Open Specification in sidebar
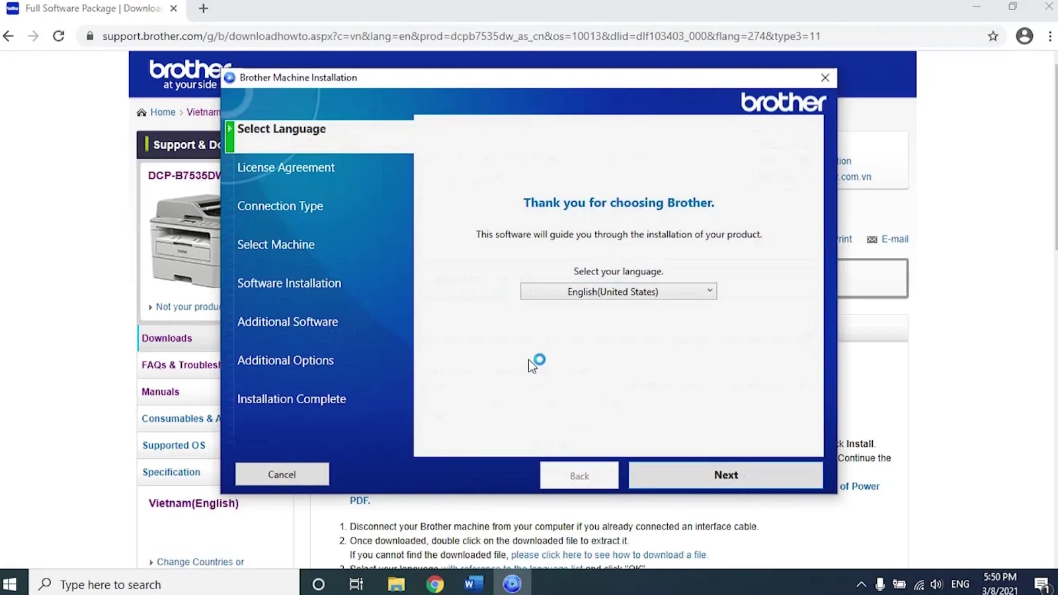 (x=171, y=472)
